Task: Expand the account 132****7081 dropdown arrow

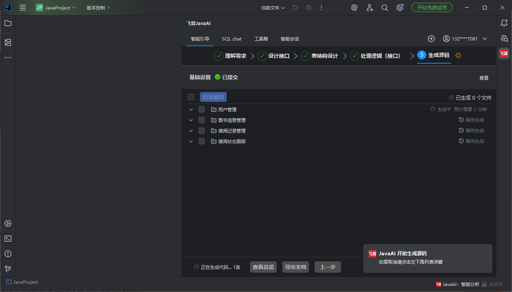Action: (484, 39)
